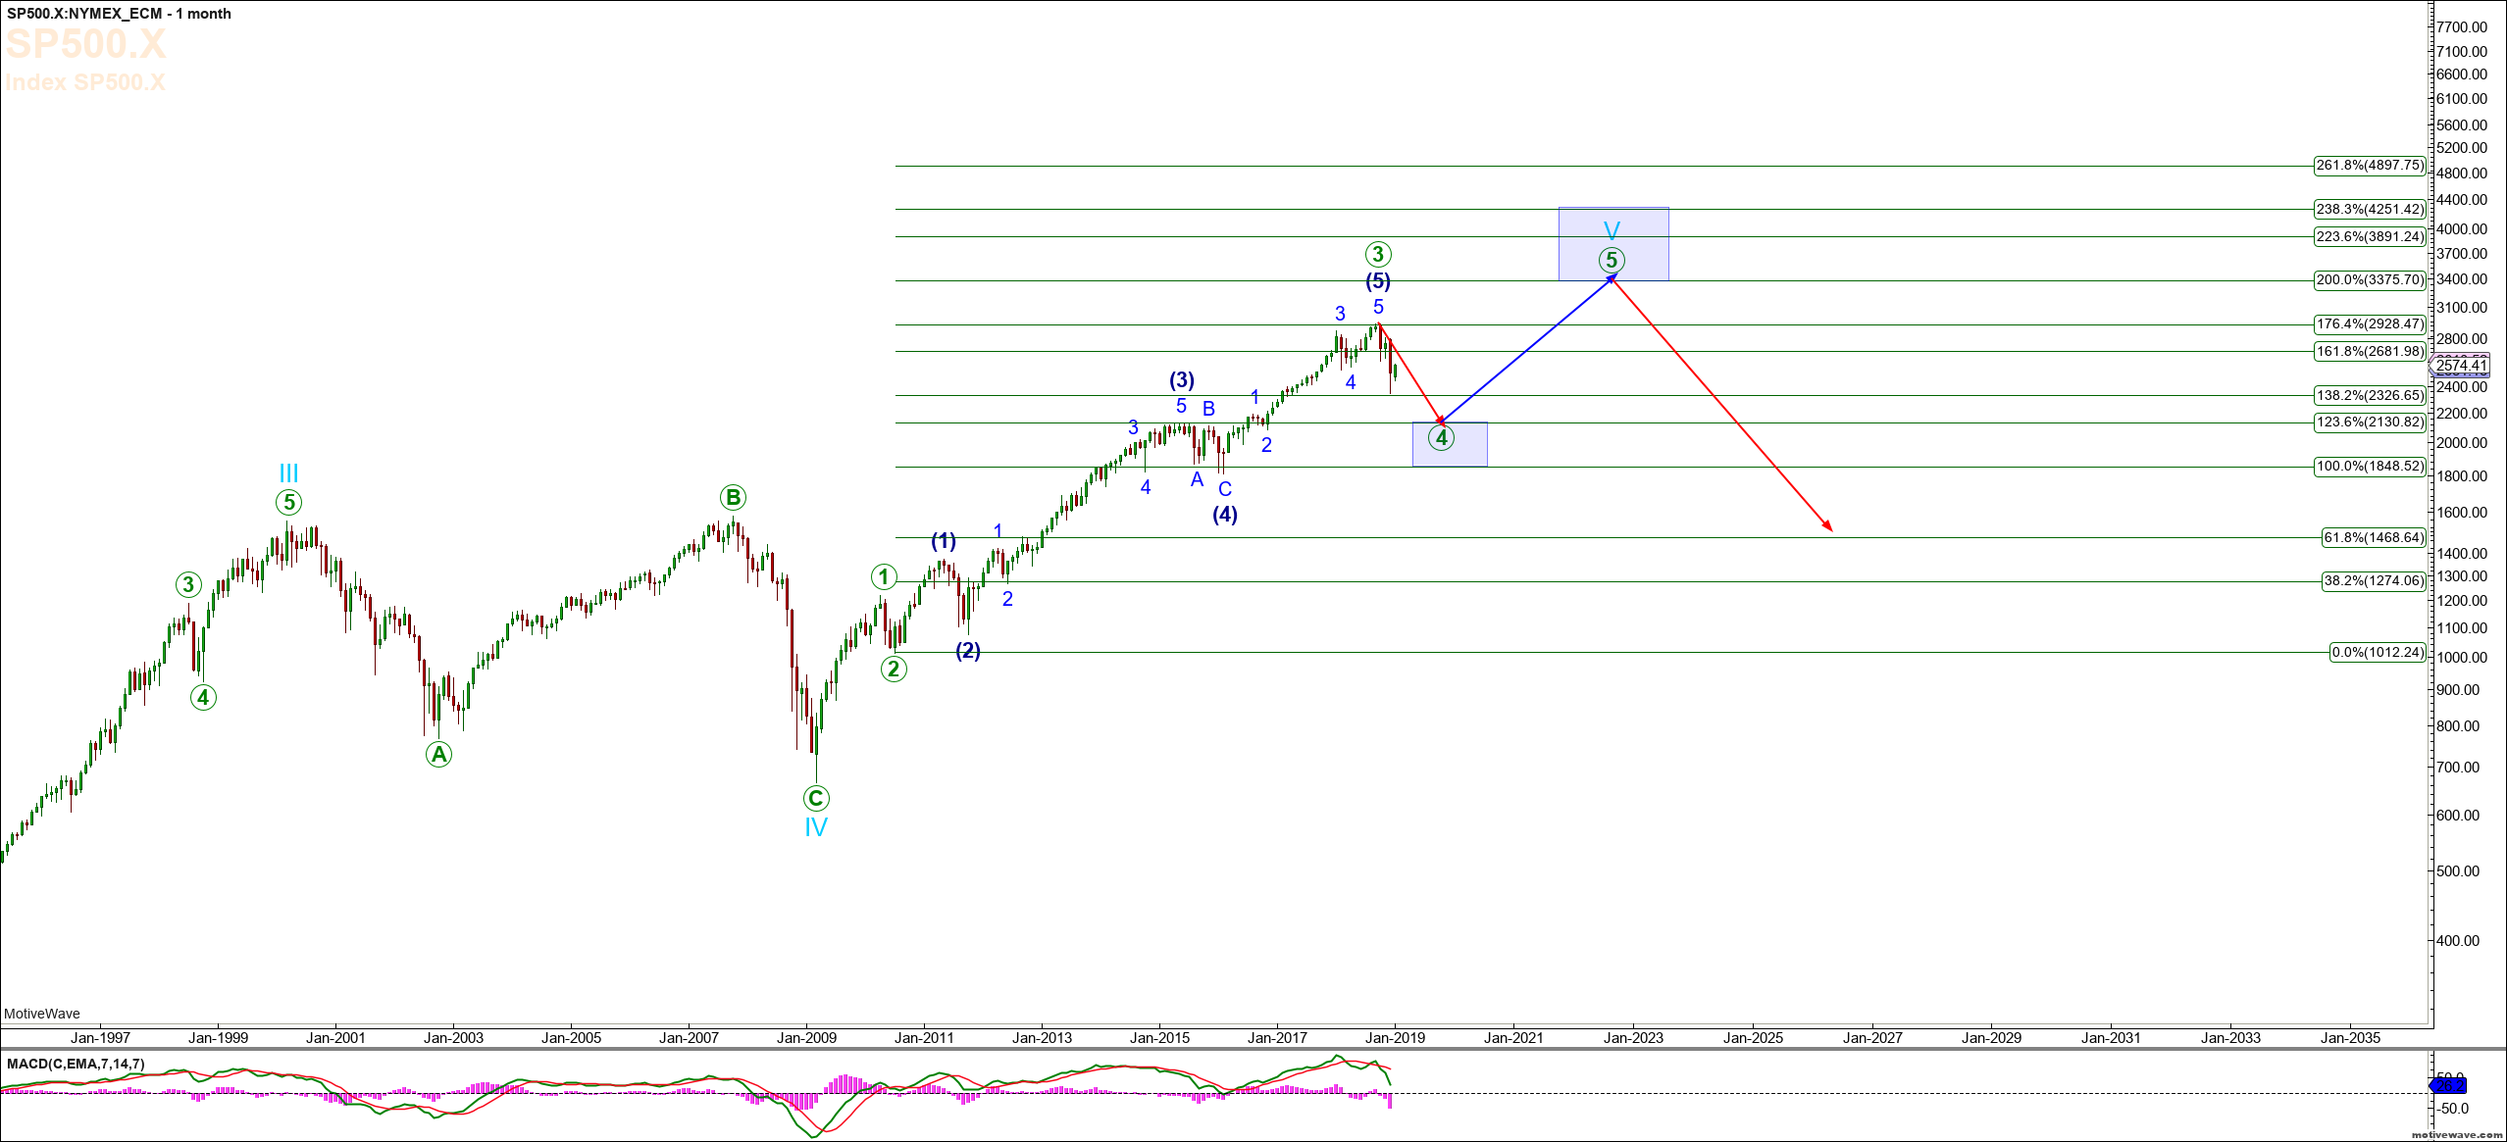Click the Jan-2001 date on time axis

[335, 1038]
